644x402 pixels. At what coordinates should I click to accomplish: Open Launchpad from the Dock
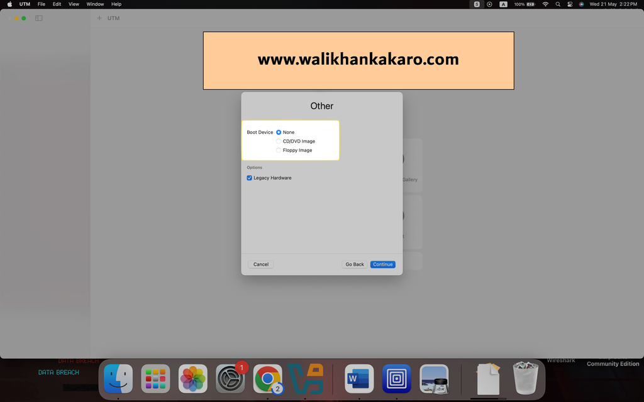pos(156,378)
